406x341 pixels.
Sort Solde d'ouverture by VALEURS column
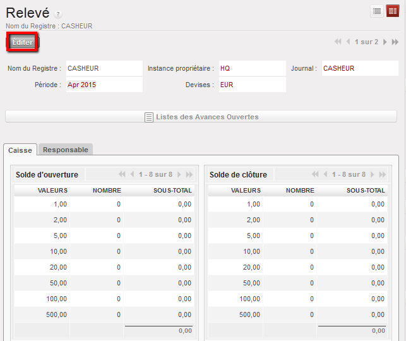point(52,190)
